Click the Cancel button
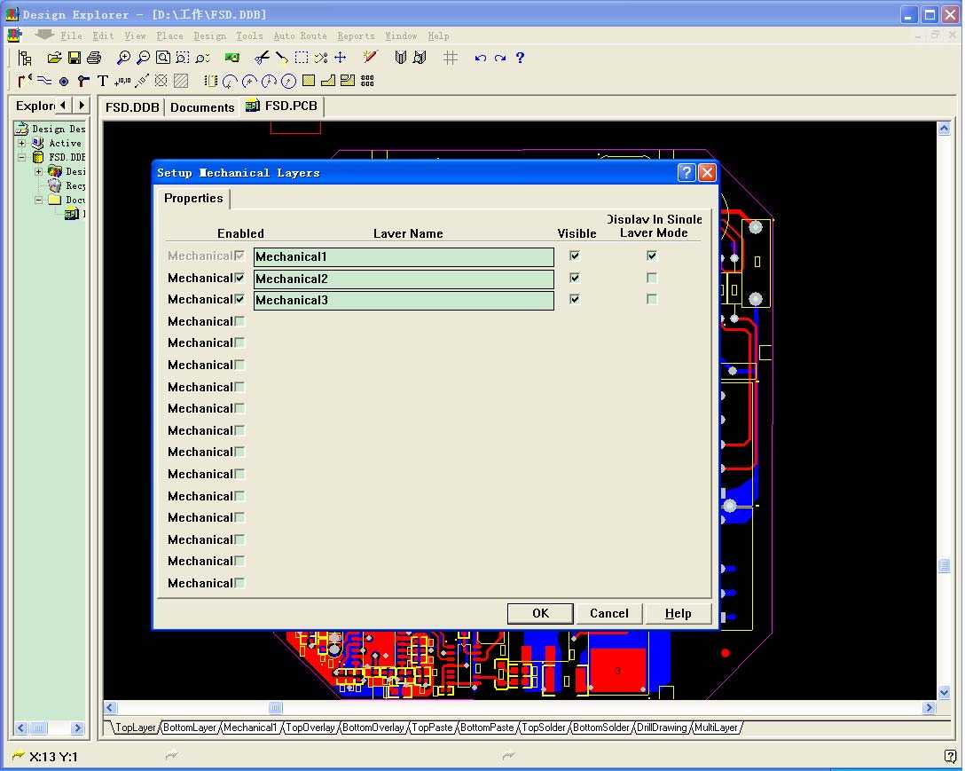Image resolution: width=965 pixels, height=771 pixels. pos(609,613)
